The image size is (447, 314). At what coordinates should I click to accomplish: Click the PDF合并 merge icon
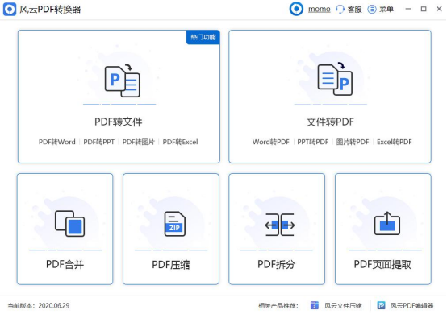click(x=70, y=224)
